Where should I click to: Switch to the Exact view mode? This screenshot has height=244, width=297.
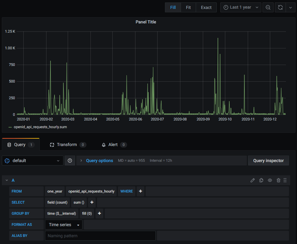[206, 7]
